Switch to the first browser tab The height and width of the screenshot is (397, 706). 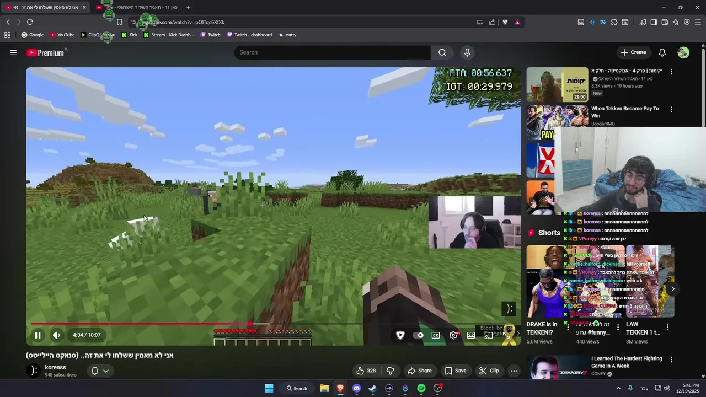(x=45, y=7)
